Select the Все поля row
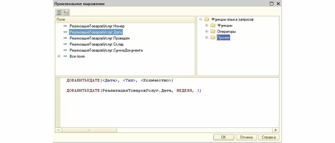The width and height of the screenshot is (335, 143). [x=77, y=56]
